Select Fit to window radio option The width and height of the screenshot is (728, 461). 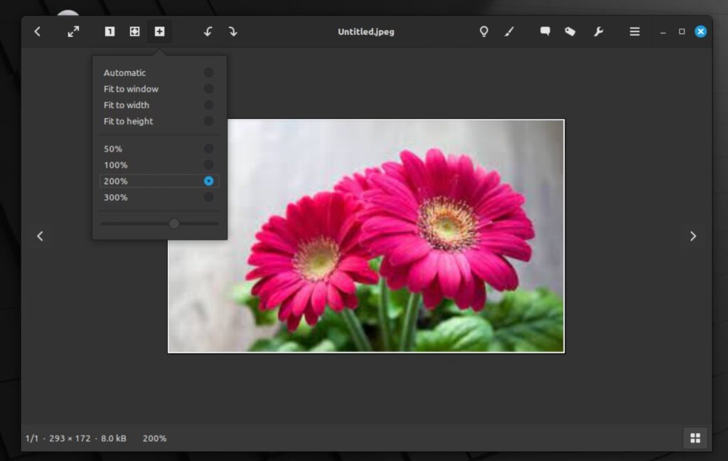pos(208,89)
